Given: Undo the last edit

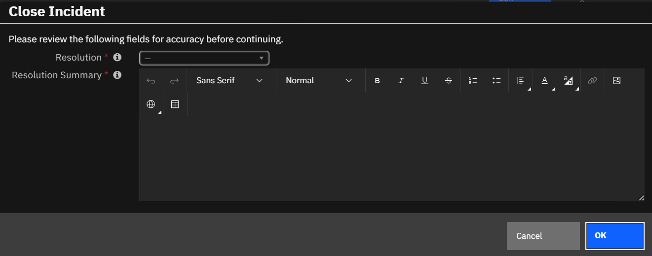Looking at the screenshot, I should pos(151,81).
